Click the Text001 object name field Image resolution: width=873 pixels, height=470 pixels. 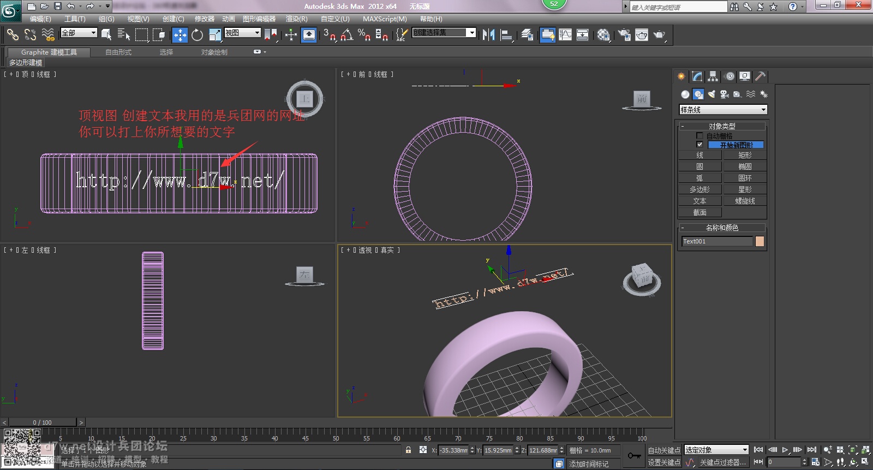click(717, 241)
